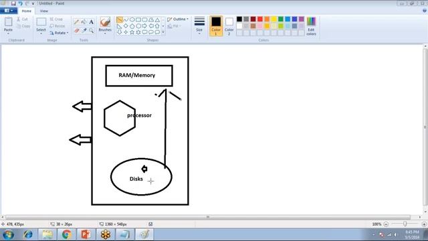Open Edit colors dialog
The image size is (428, 241).
[x=311, y=26]
